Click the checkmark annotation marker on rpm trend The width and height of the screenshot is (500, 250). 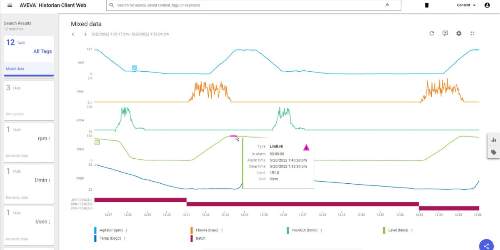(x=135, y=68)
